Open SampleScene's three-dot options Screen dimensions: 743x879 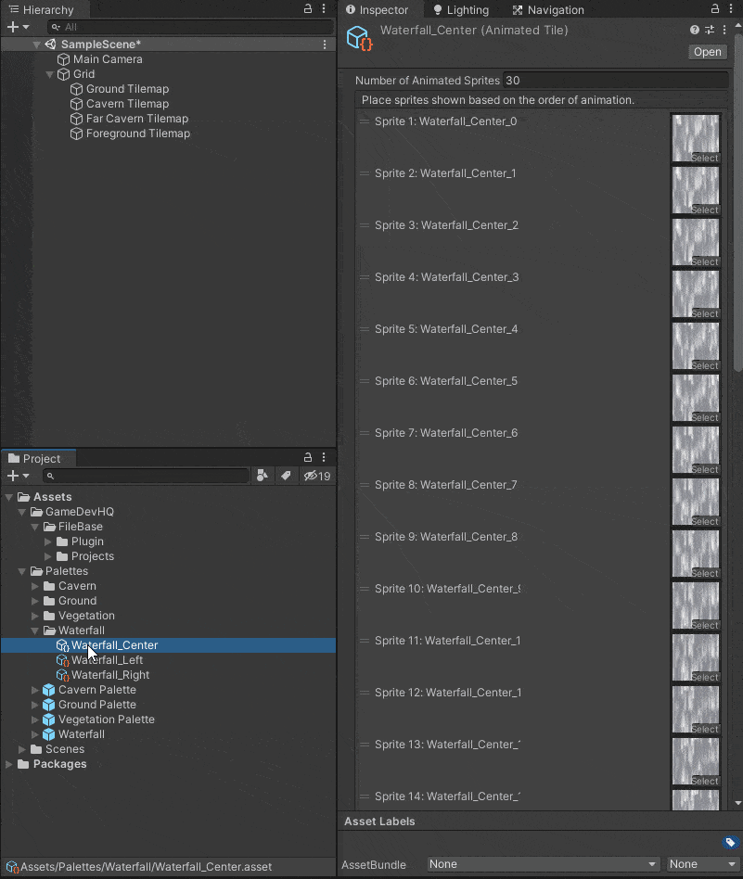click(325, 45)
